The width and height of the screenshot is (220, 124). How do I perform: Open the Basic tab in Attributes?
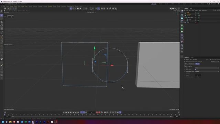(186, 64)
